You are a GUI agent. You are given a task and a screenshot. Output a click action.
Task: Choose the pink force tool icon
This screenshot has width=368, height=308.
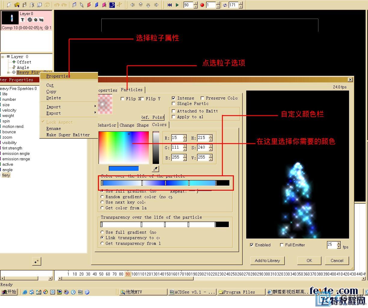[104, 5]
